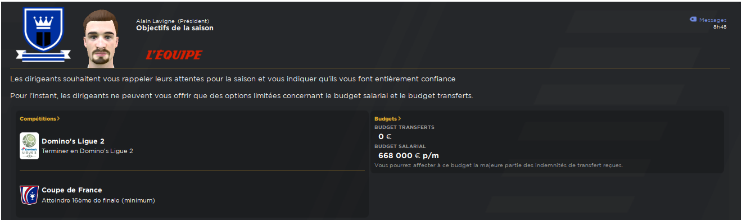Click the Domino's Ligue 2 competition logo

tap(29, 146)
